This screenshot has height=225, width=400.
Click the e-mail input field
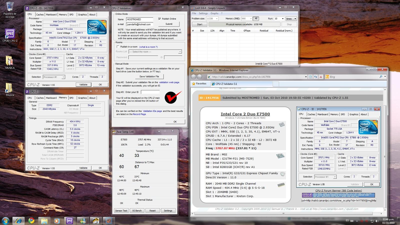(x=139, y=25)
